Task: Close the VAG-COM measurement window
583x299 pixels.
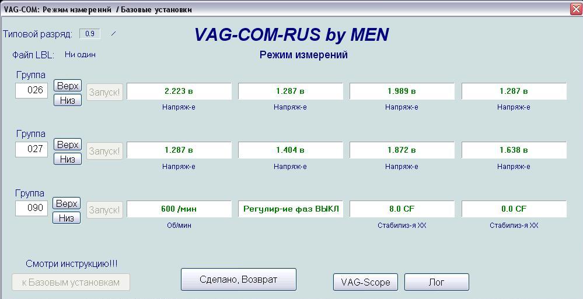Action: click(x=575, y=9)
